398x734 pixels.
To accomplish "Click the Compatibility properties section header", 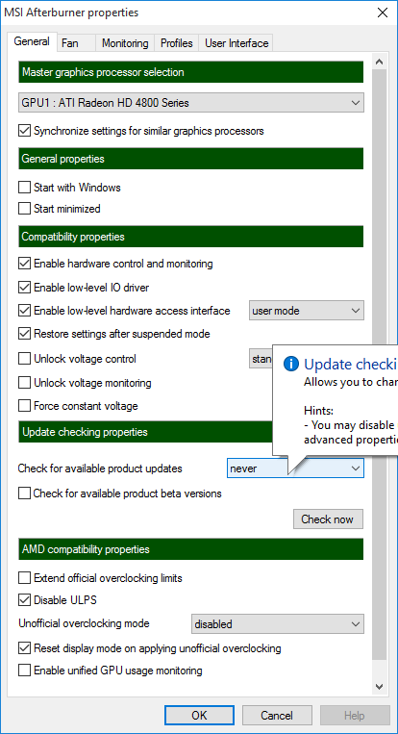I will coord(191,237).
